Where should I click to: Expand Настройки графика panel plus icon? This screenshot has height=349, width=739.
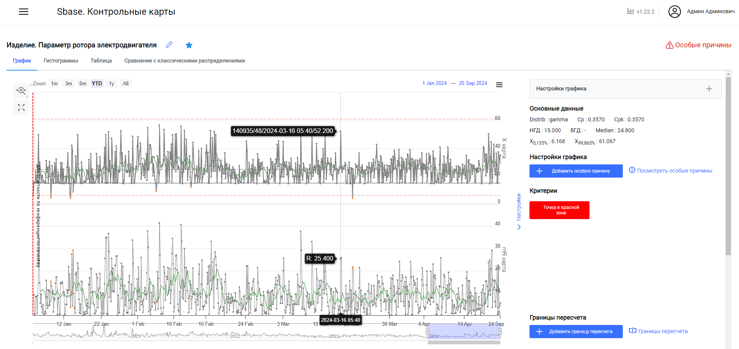coord(709,89)
